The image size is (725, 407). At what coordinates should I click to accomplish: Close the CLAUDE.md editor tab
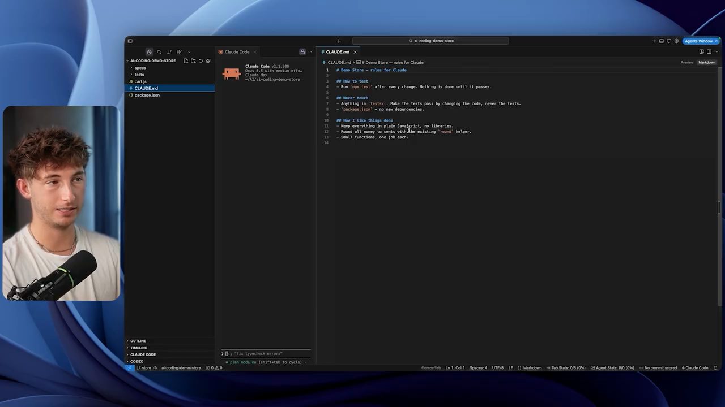coord(355,52)
